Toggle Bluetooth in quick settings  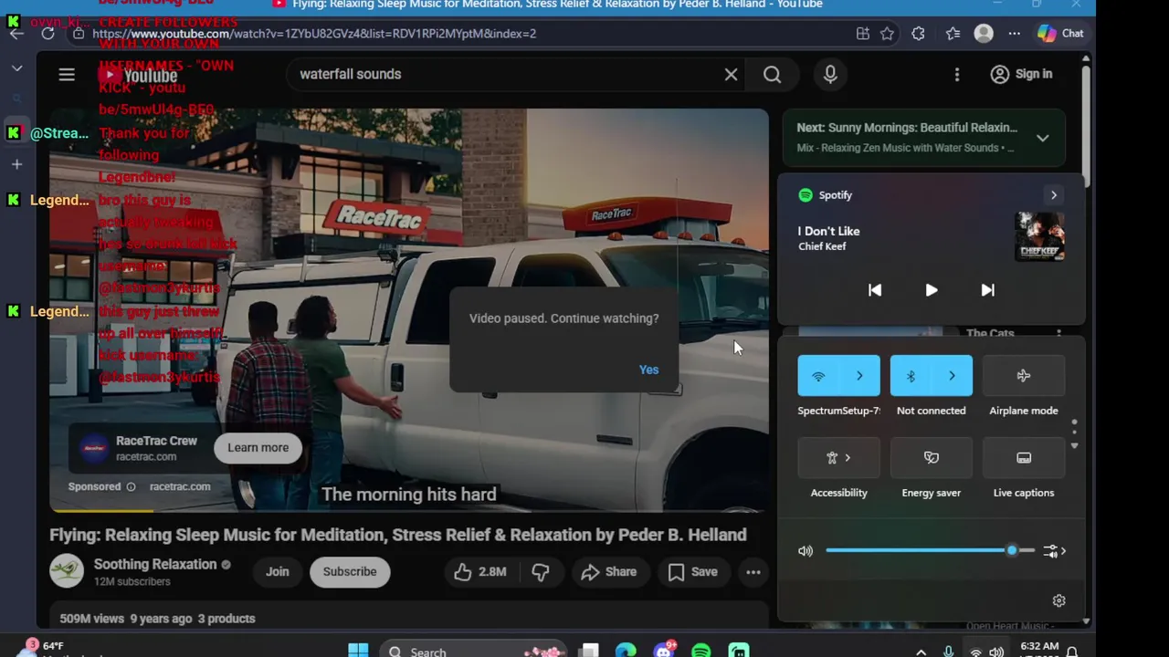click(x=911, y=376)
